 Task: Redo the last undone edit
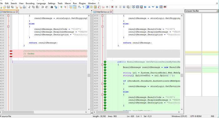[47, 7]
